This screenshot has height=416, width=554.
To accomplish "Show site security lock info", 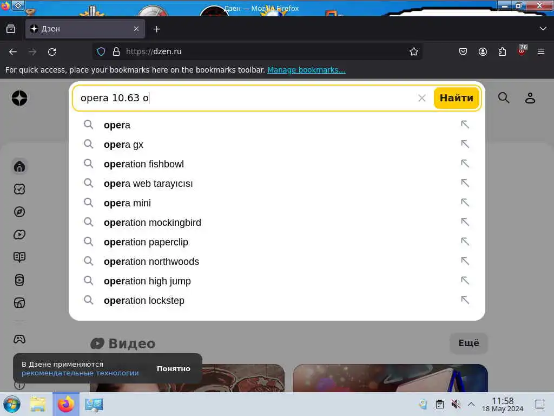I will tap(116, 51).
